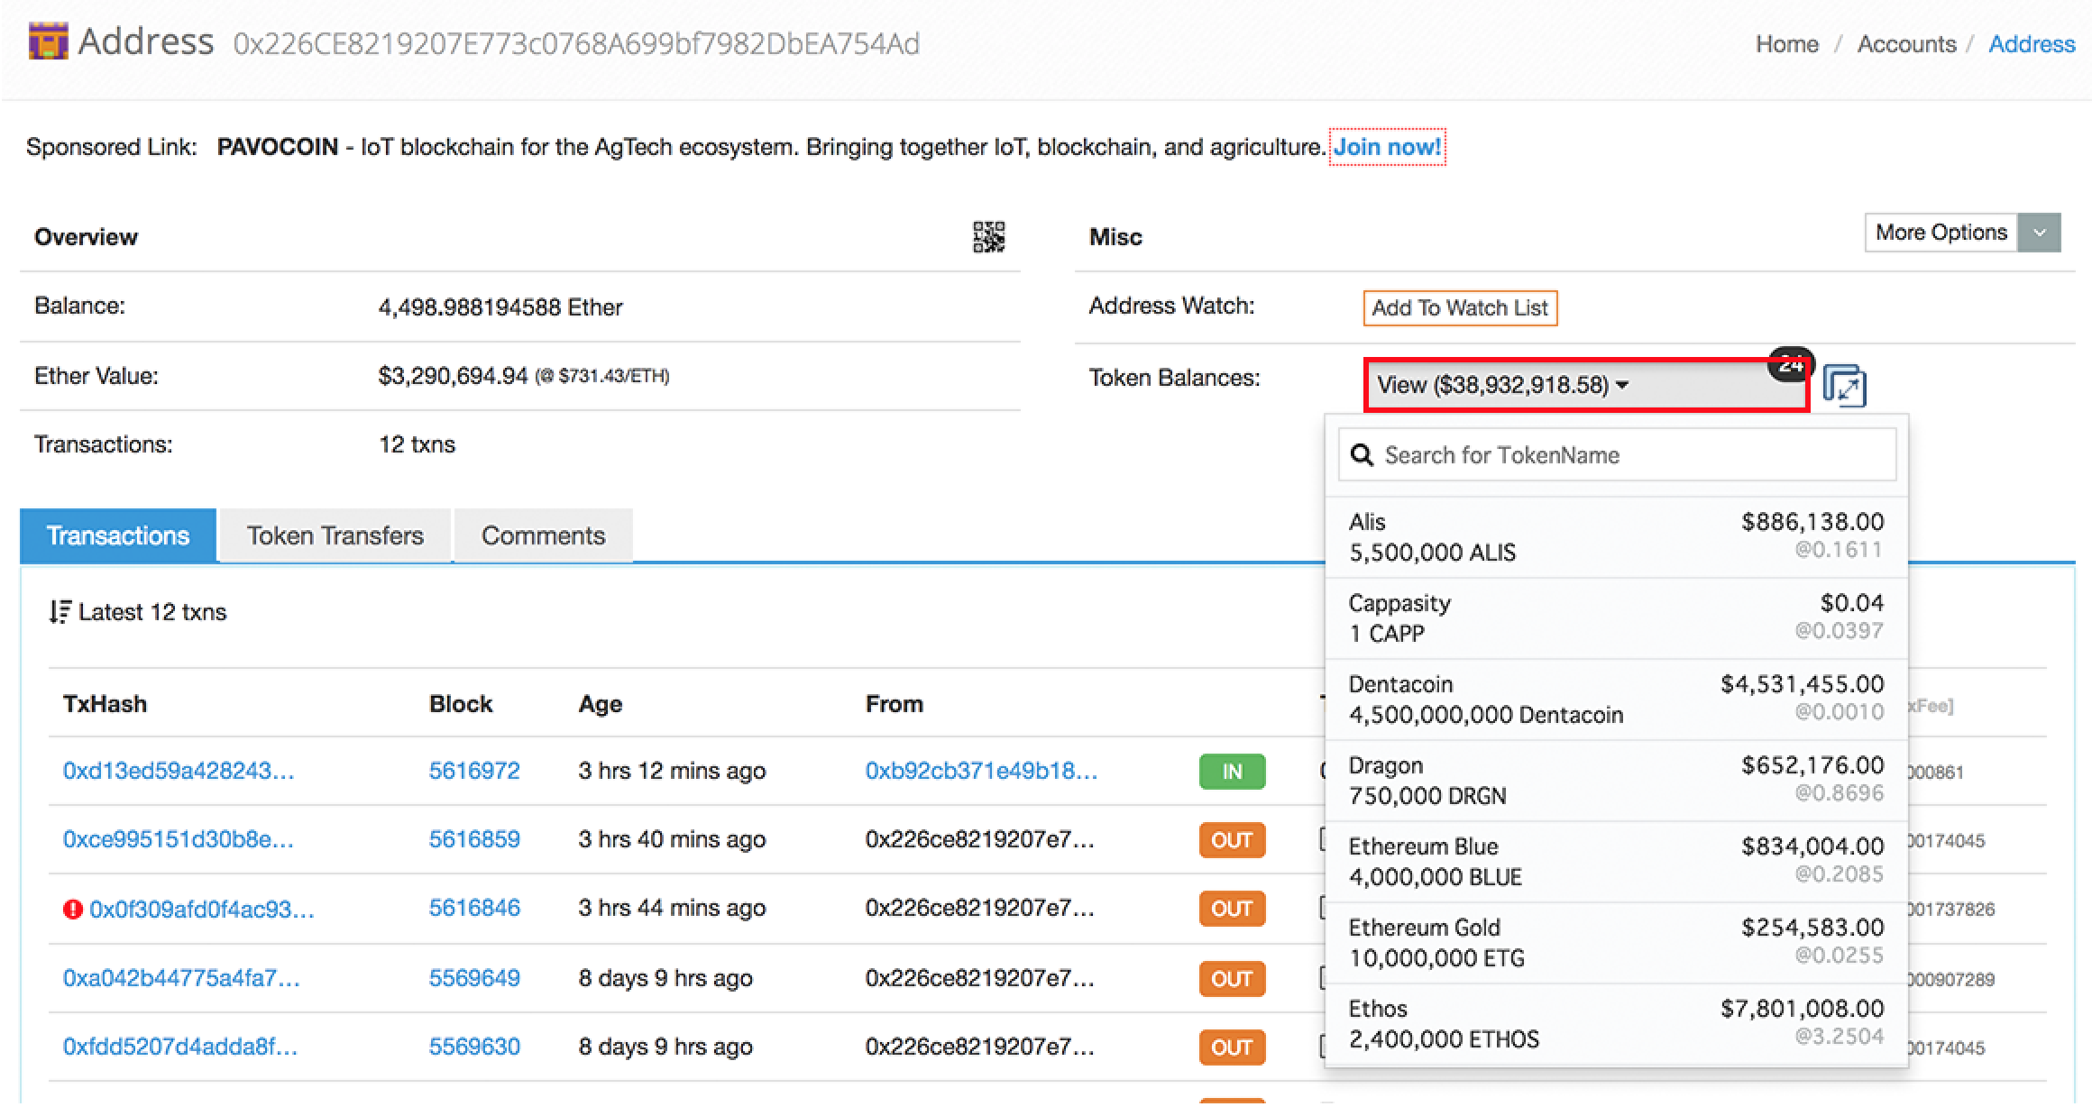Click the Transactions tab

click(x=118, y=535)
